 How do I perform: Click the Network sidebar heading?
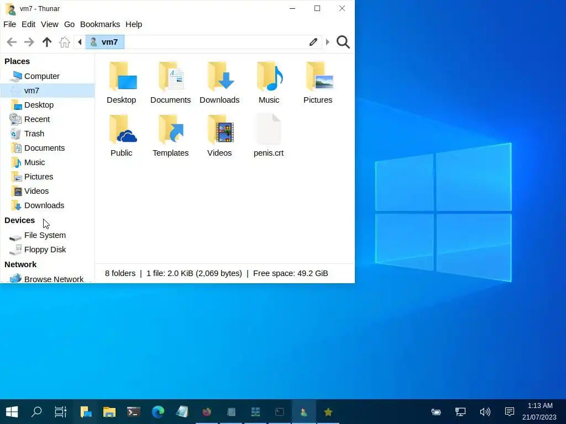pyautogui.click(x=20, y=264)
